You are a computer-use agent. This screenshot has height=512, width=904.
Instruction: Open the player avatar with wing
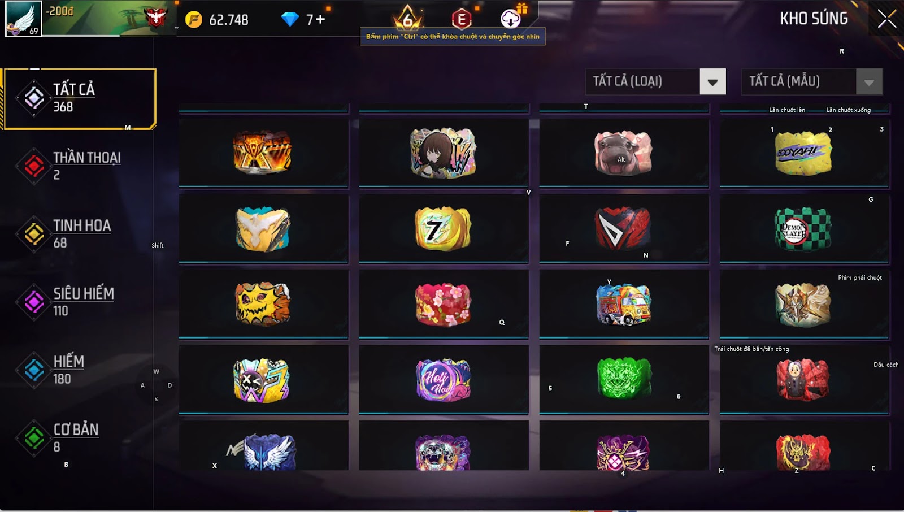[x=23, y=19]
